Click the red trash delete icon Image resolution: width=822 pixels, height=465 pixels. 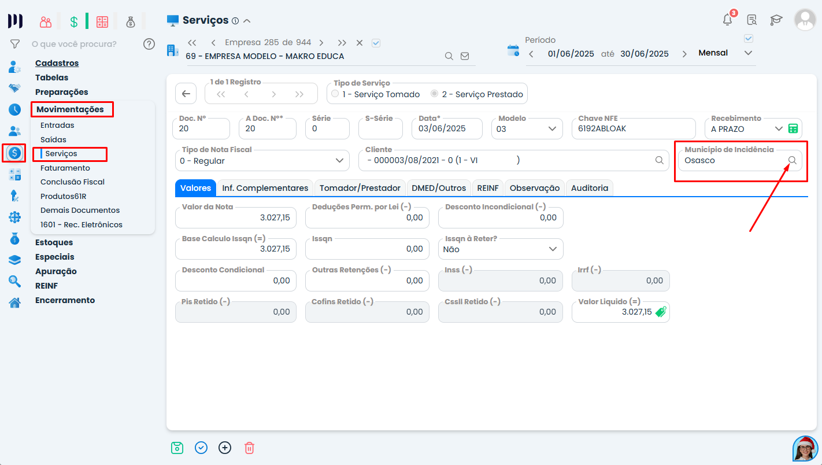249,448
